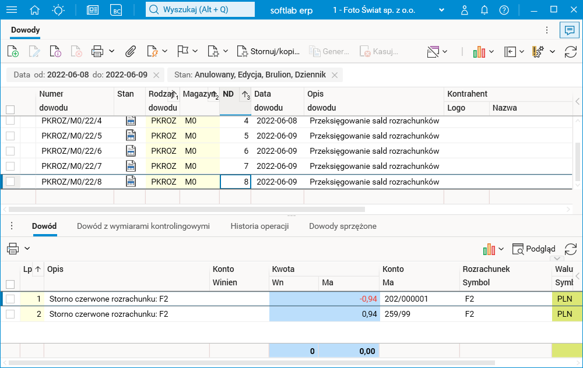
Task: Expand the chart dropdown in lower panel
Action: pos(501,249)
